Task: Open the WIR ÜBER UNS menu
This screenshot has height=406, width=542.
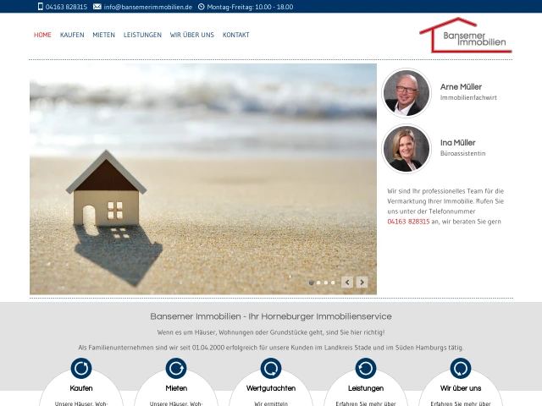Action: click(191, 36)
